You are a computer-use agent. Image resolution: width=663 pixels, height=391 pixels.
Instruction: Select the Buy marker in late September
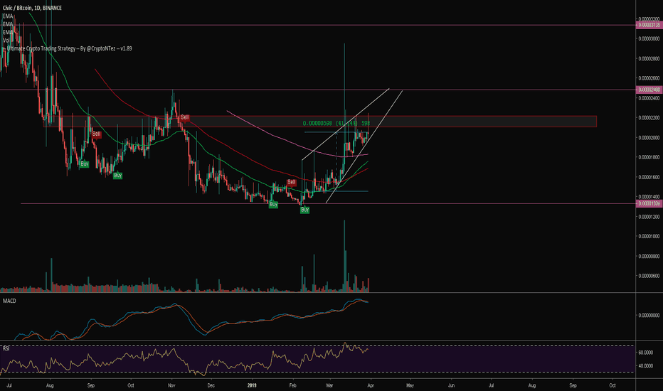pyautogui.click(x=117, y=175)
